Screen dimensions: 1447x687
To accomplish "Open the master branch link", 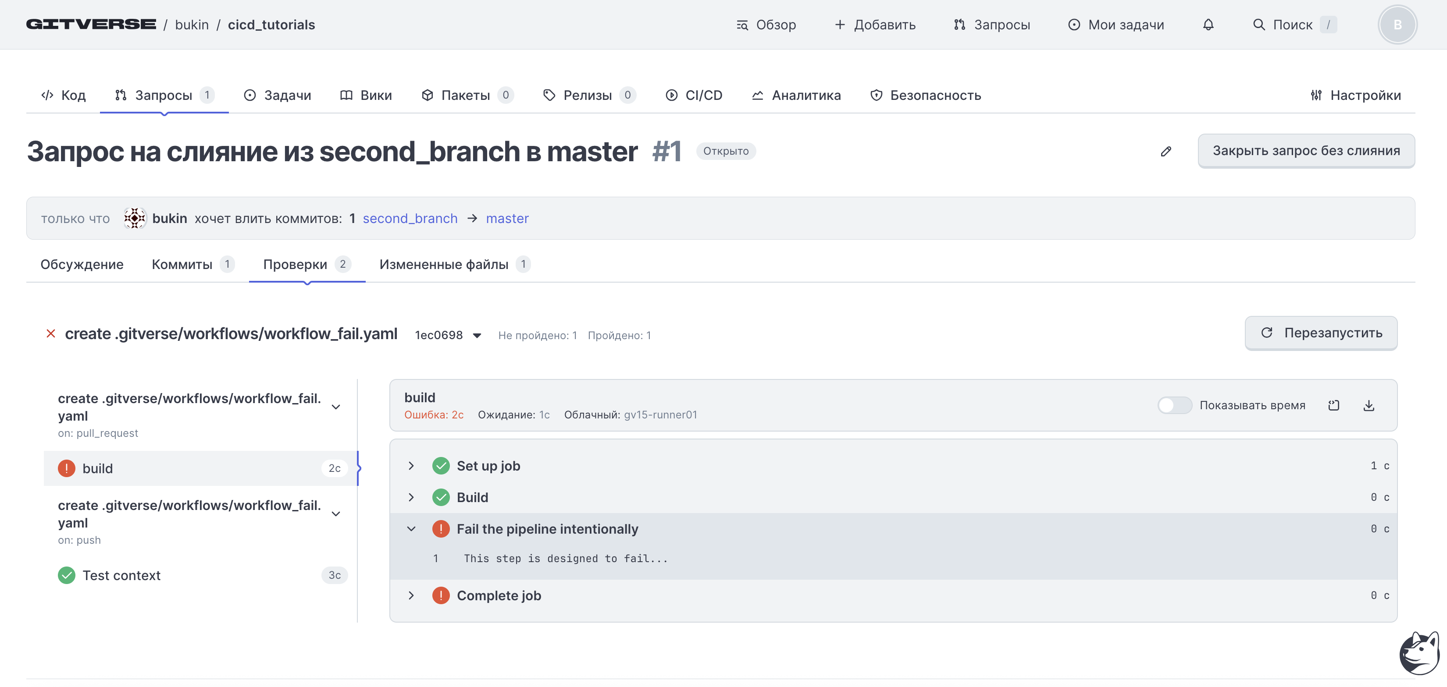I will click(x=507, y=218).
